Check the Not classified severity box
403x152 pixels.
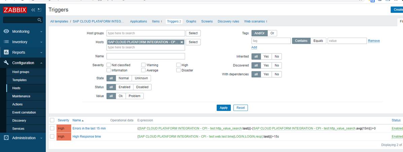pyautogui.click(x=109, y=65)
